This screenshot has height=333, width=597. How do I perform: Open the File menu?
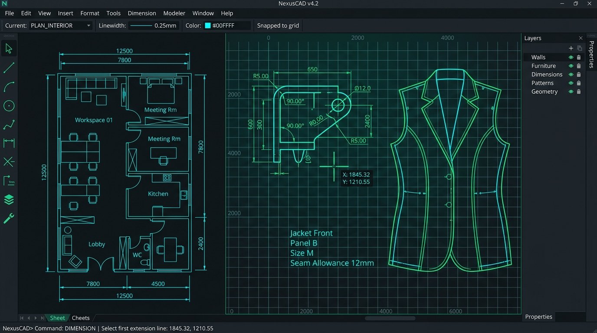click(x=10, y=13)
